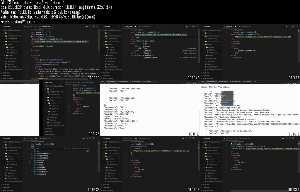Close the search.vue tab in the 00:00:29 frame

click(x=52, y=27)
